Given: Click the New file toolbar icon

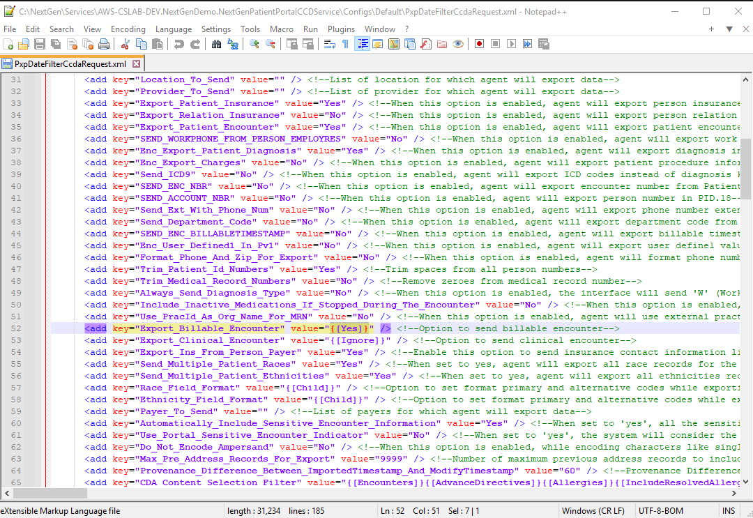Looking at the screenshot, I should coord(8,44).
